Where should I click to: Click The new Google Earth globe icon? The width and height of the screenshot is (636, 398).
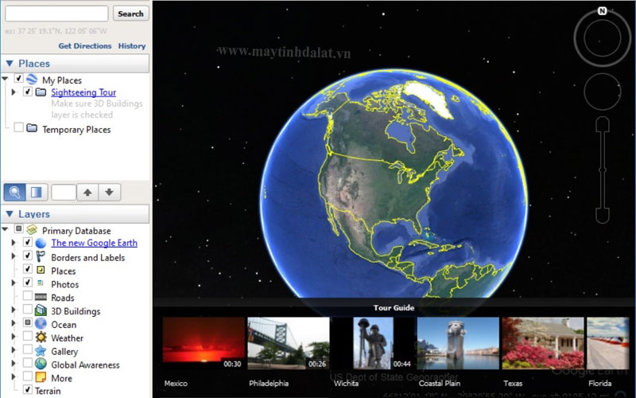[41, 243]
